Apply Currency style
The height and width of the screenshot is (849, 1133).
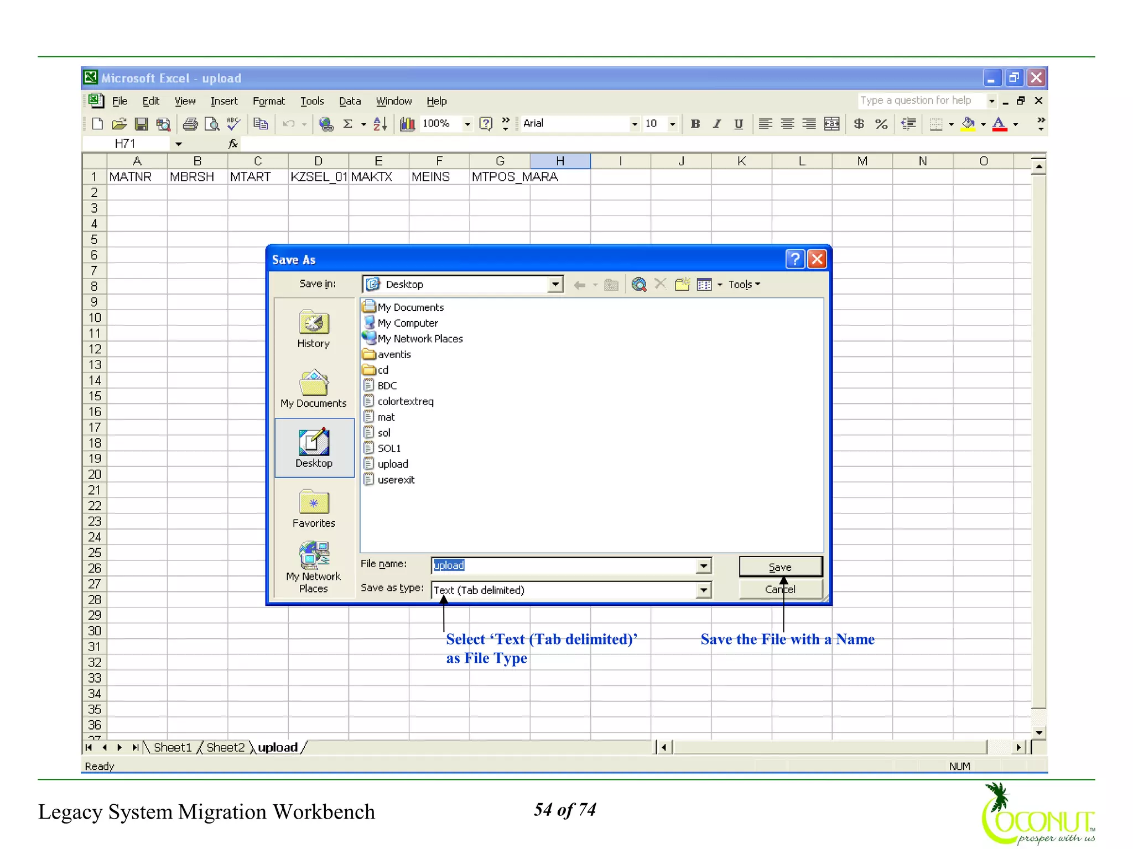[859, 124]
